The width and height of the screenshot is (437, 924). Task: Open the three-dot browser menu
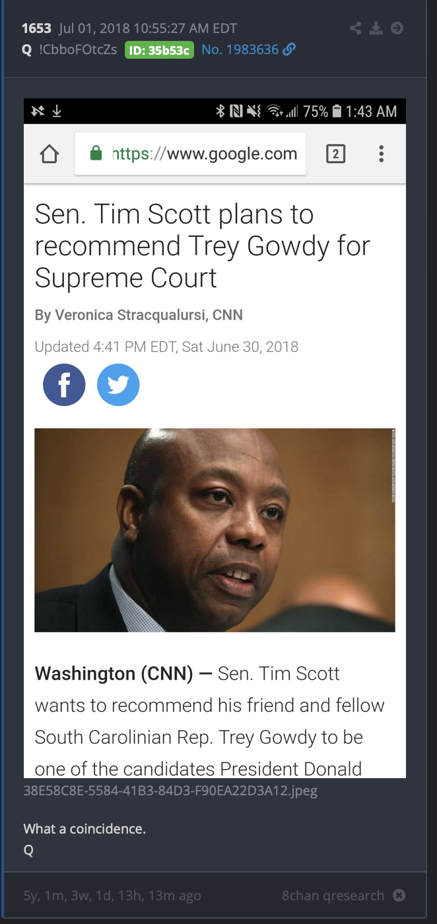pyautogui.click(x=381, y=154)
